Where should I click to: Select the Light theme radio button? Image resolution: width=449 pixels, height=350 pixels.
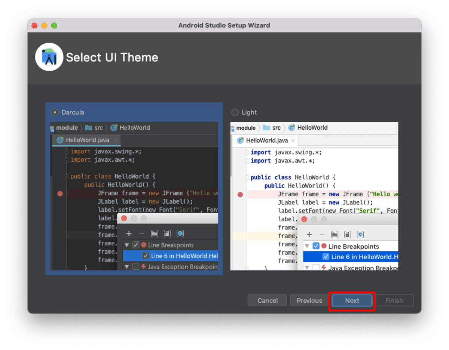coord(235,112)
